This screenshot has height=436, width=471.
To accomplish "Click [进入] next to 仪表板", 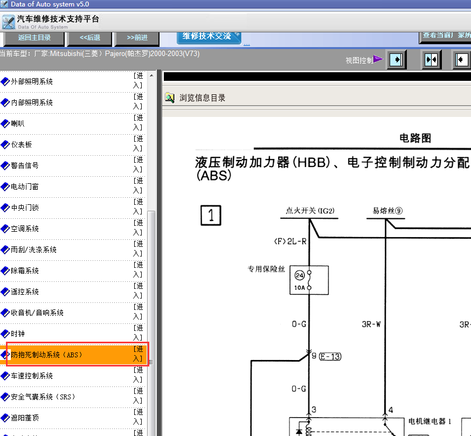I will click(138, 144).
